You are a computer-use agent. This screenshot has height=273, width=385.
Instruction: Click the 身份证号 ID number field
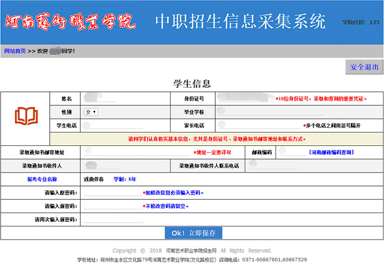(x=245, y=98)
